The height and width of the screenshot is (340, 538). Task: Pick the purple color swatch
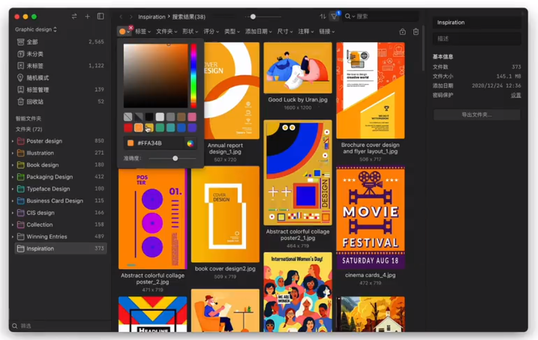(192, 128)
